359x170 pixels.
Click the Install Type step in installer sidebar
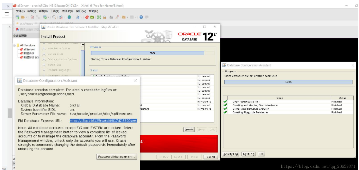(54, 64)
